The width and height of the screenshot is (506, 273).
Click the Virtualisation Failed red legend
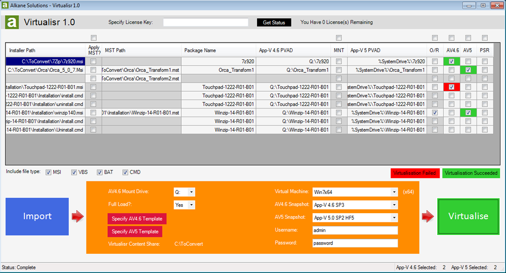coord(415,173)
